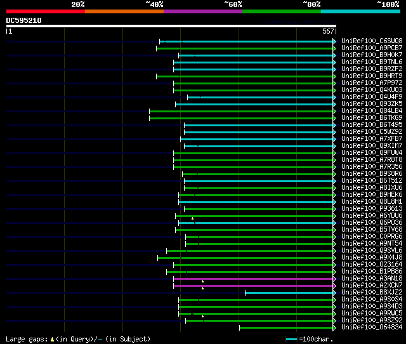Click the yellow gap marker under UniRef100_A9RWC5

coord(203,316)
